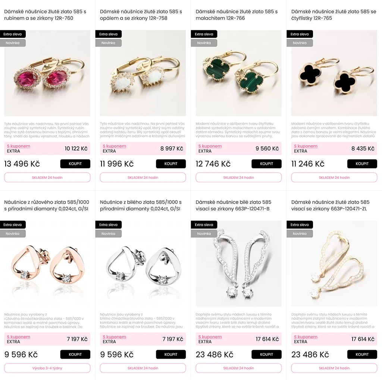
Task: Open title link for earrings 12R-765
Action: click(x=334, y=15)
